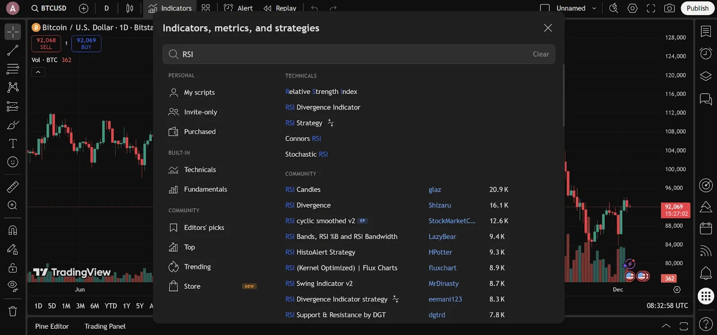Open the layout setup grid icon
This screenshot has width=717, height=335.
[206, 8]
